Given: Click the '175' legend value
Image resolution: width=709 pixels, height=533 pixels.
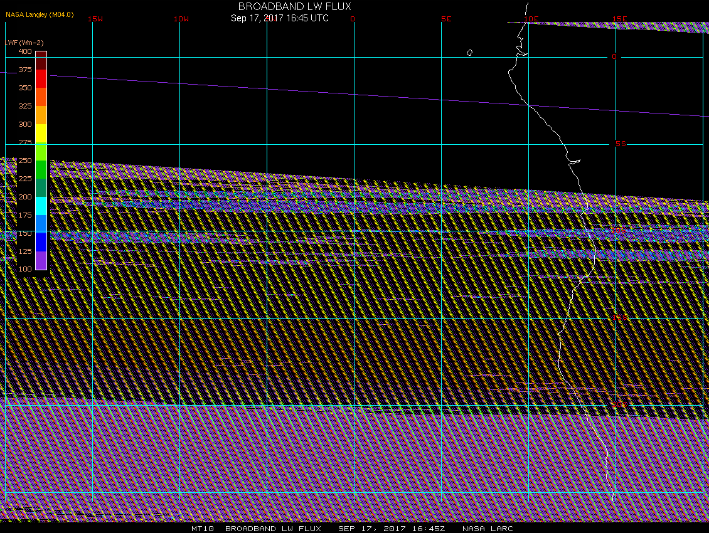Looking at the screenshot, I should click(25, 214).
